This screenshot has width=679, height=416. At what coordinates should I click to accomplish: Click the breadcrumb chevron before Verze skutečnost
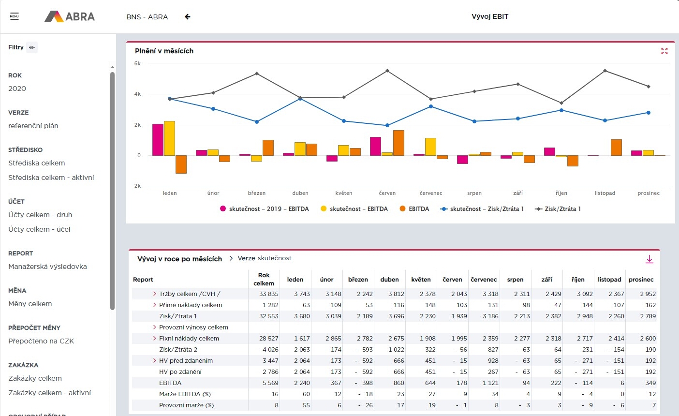click(x=231, y=258)
